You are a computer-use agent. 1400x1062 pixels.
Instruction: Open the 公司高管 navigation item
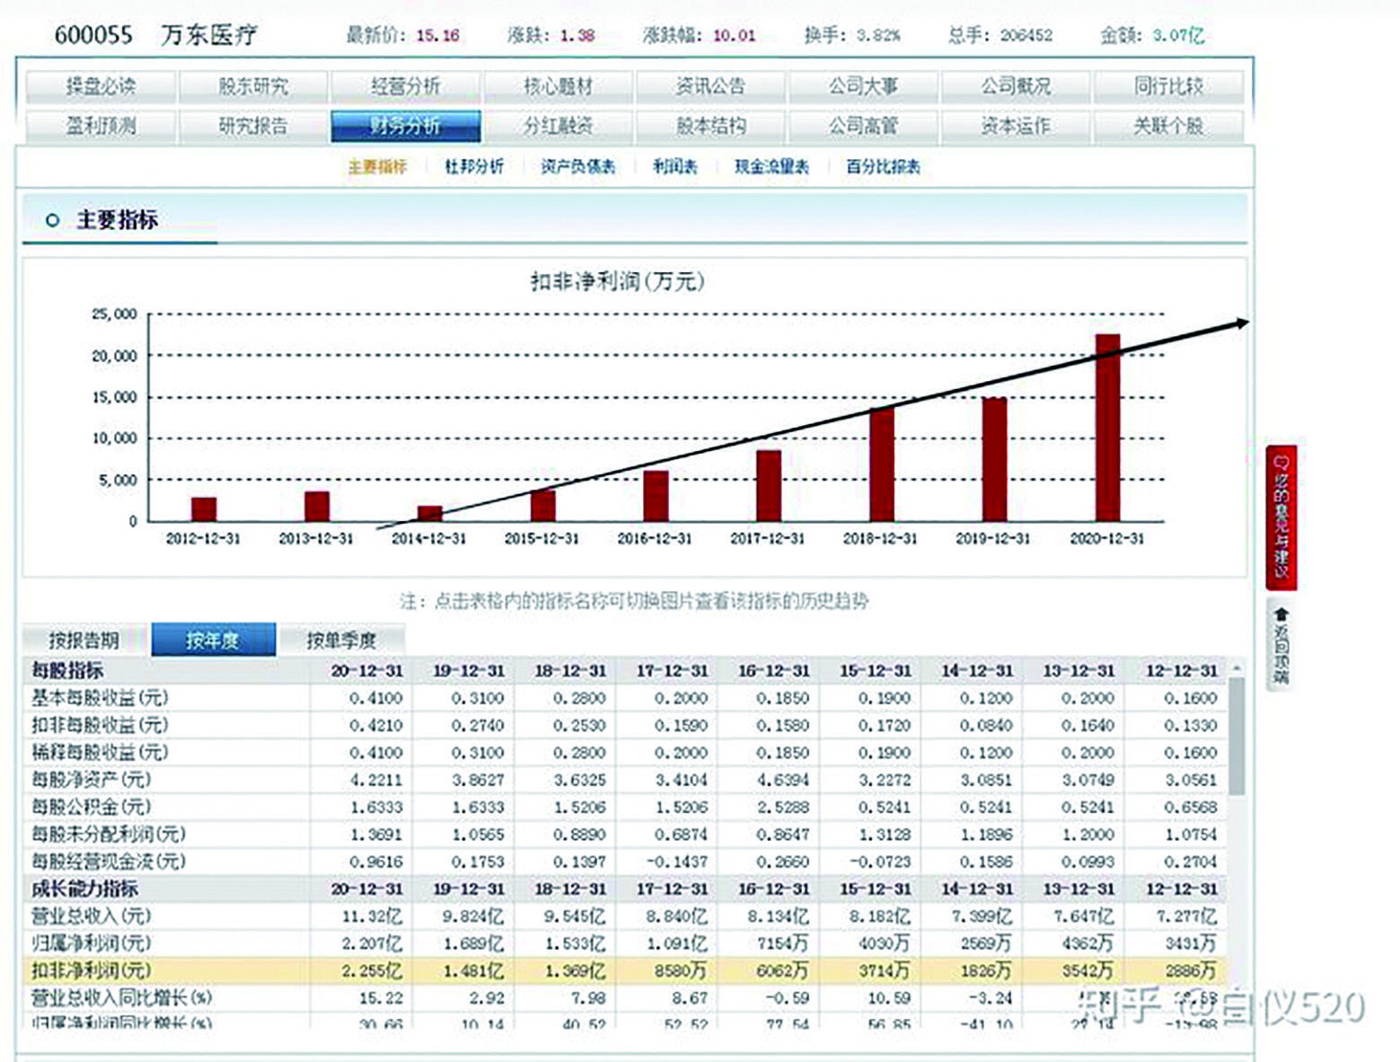[867, 127]
